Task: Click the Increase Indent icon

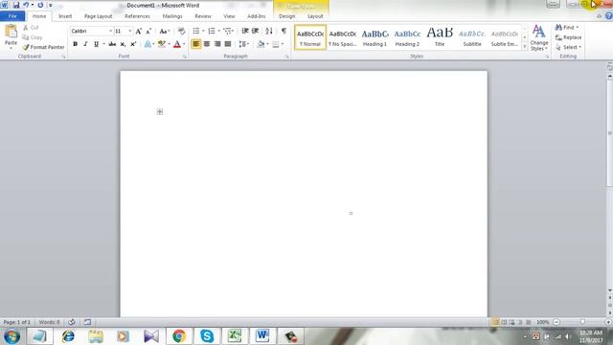Action: [256, 31]
